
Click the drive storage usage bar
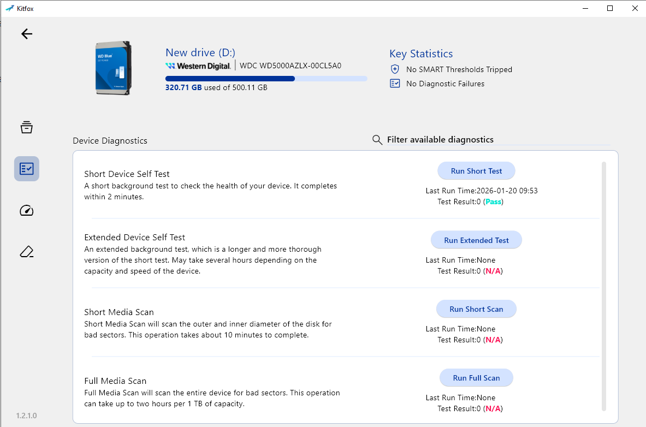point(266,79)
